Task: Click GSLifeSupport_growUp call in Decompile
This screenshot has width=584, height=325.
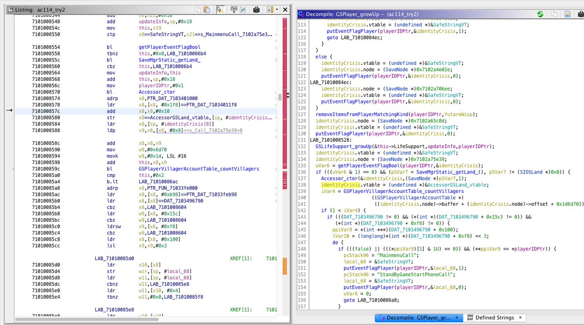Action: point(344,146)
